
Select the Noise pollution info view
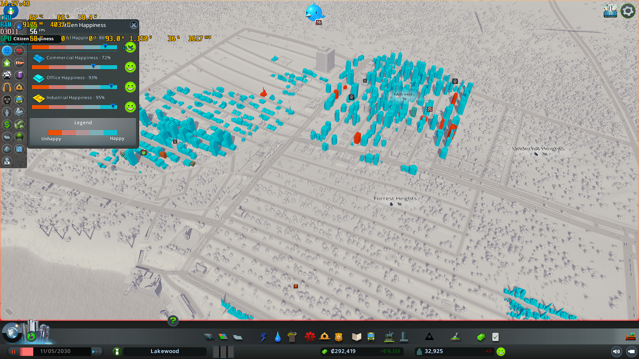click(7, 88)
